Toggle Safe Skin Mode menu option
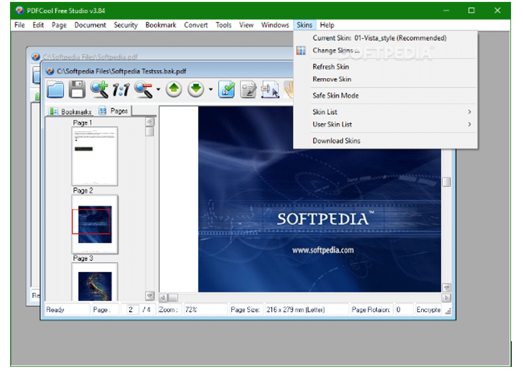The image size is (523, 375). pyautogui.click(x=336, y=96)
